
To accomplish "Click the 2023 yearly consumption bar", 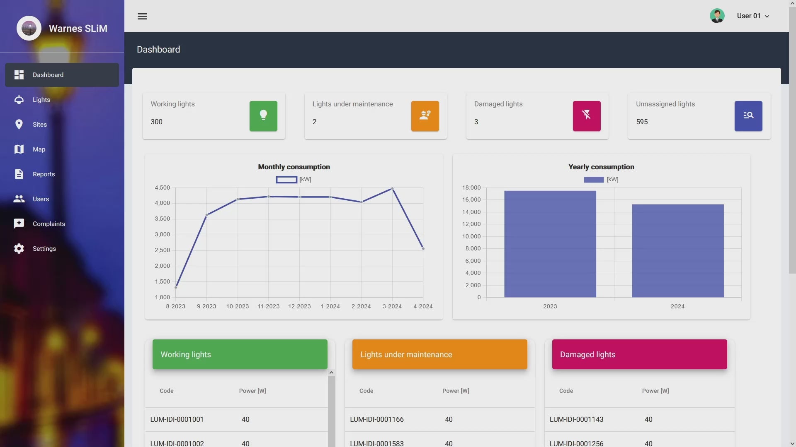I will tap(550, 244).
